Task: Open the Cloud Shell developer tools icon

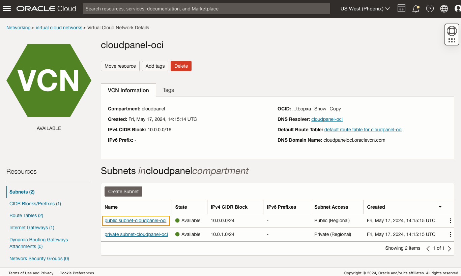Action: pos(401,9)
